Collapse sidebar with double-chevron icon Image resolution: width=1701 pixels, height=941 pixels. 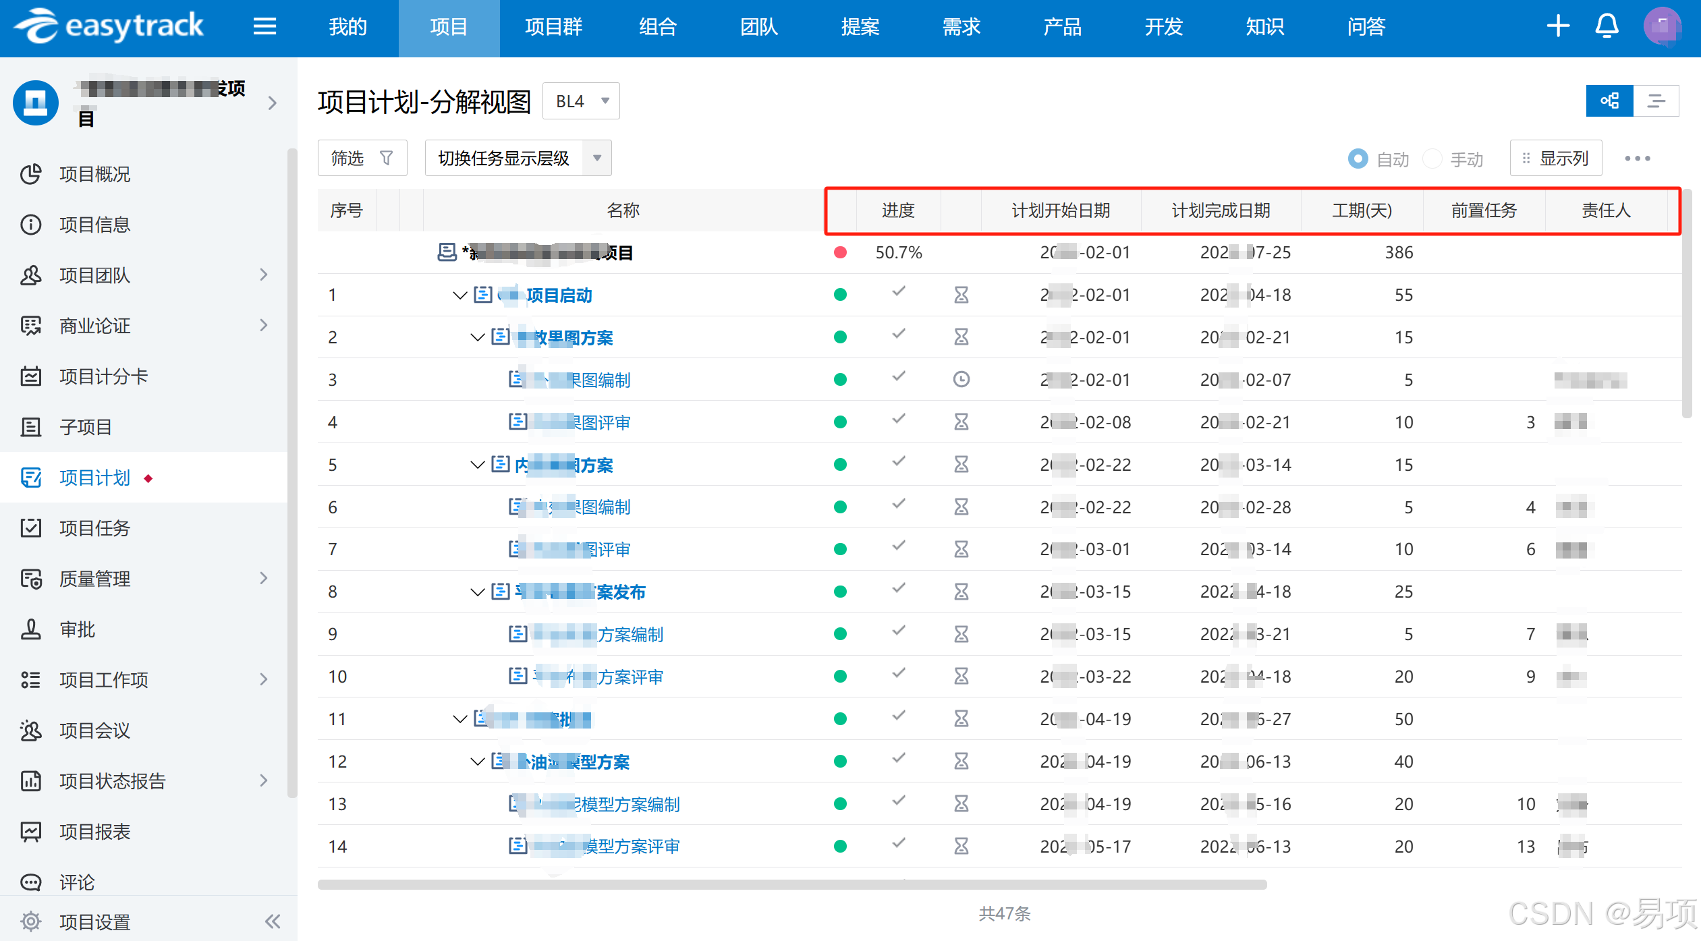pyautogui.click(x=273, y=921)
